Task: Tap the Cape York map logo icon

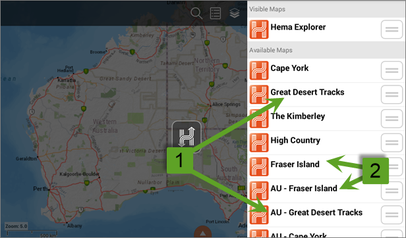Action: [259, 70]
